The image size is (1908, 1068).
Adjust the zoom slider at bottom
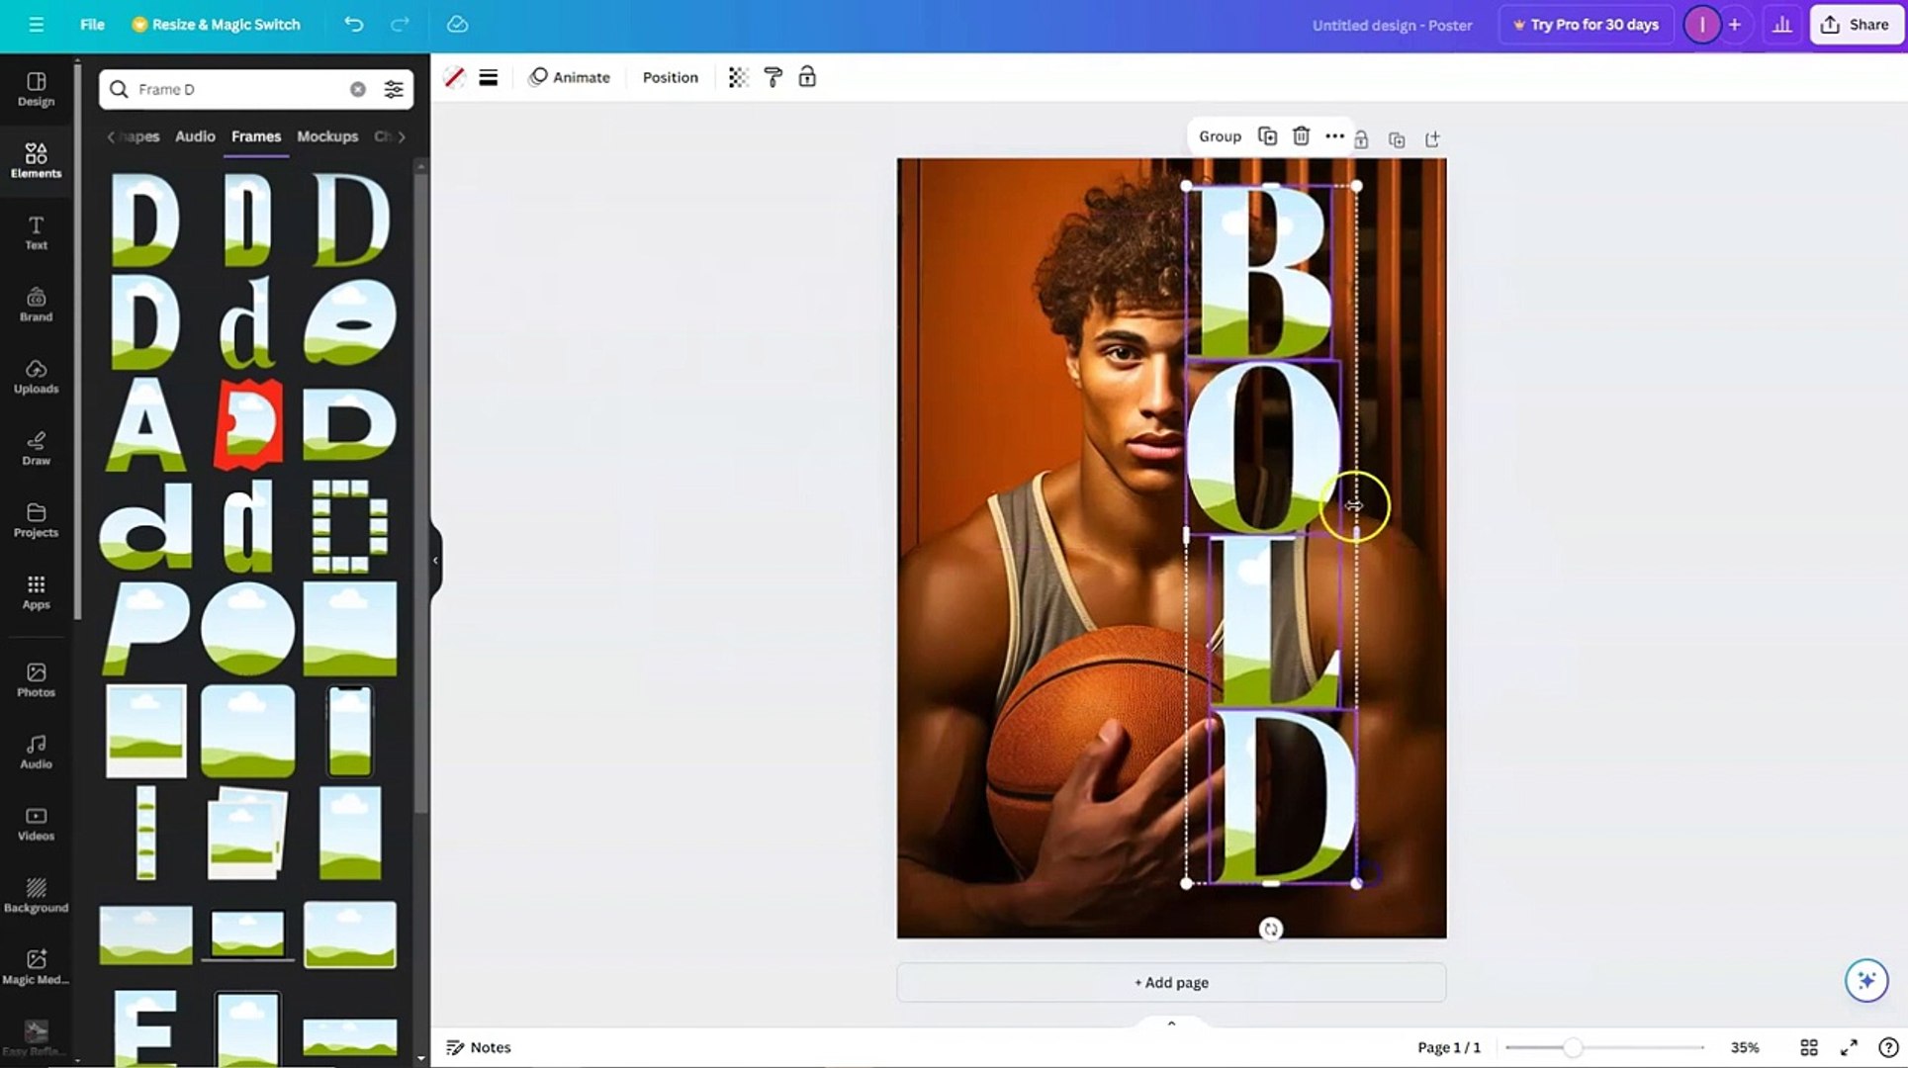(x=1575, y=1046)
